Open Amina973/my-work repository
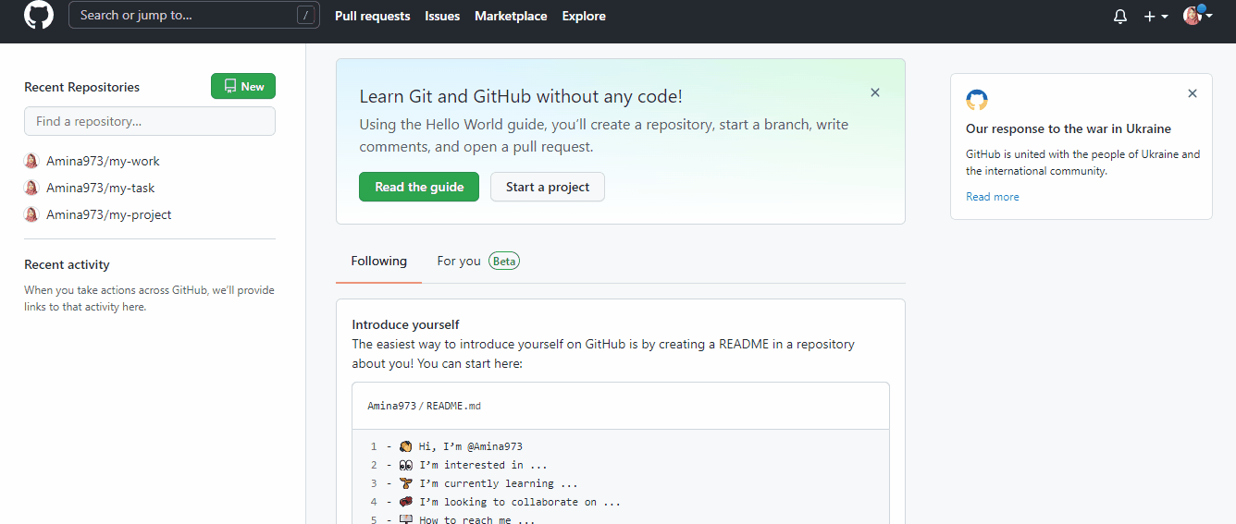This screenshot has width=1236, height=524. pyautogui.click(x=103, y=161)
